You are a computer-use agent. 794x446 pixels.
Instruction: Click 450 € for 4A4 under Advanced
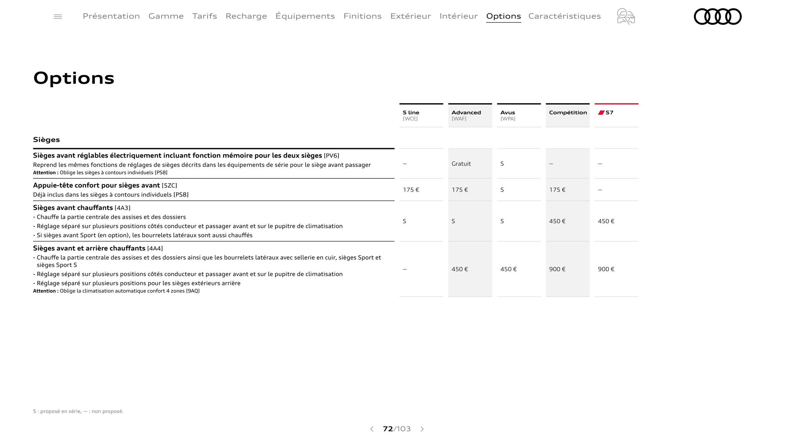(460, 269)
